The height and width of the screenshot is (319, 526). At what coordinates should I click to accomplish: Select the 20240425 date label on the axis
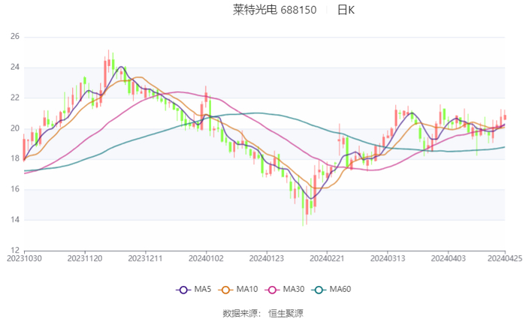tap(504, 258)
